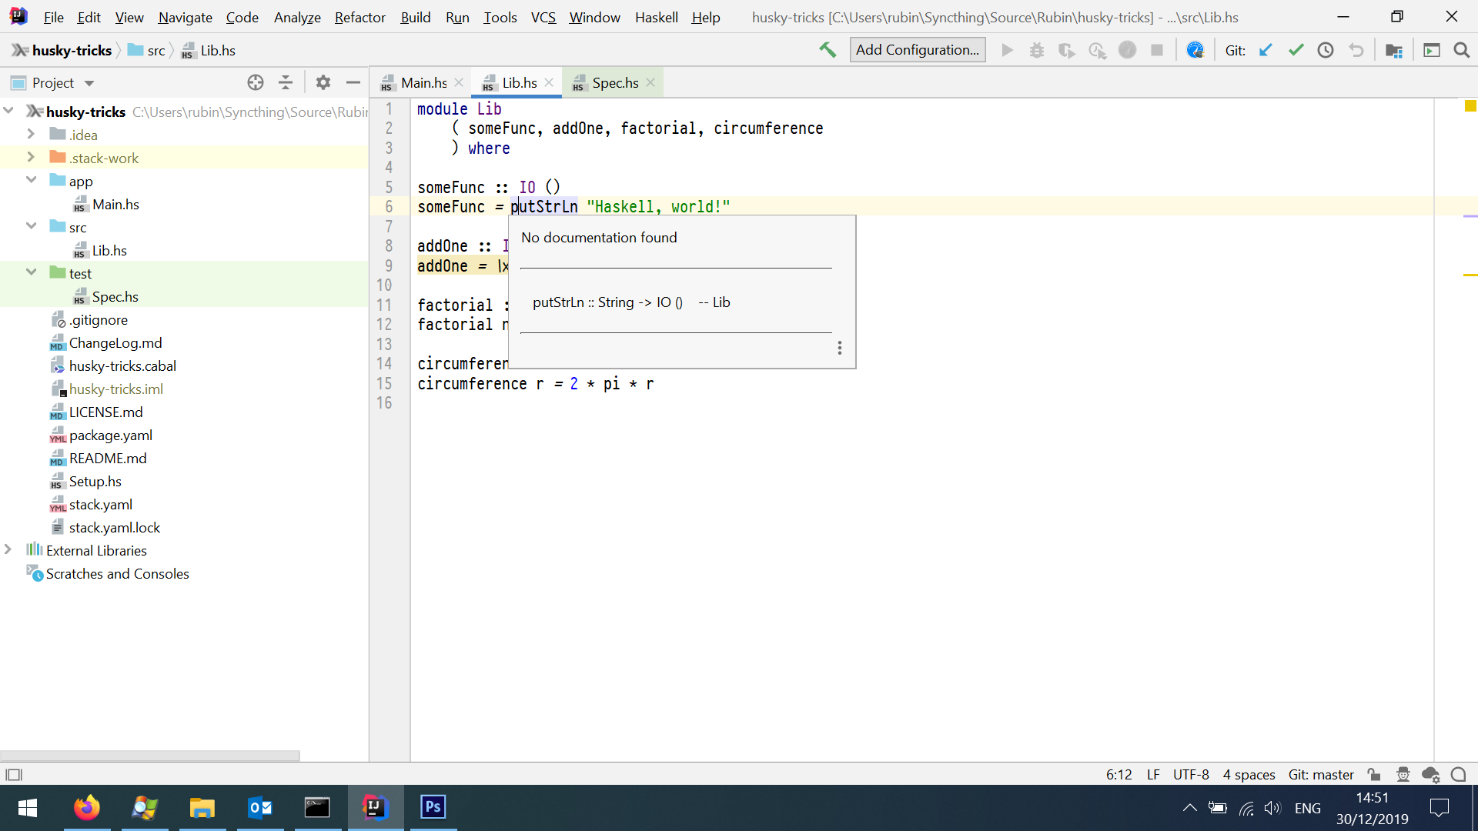Viewport: 1478px width, 831px height.
Task: Open Search Everywhere with the magnifier icon
Action: (1461, 49)
